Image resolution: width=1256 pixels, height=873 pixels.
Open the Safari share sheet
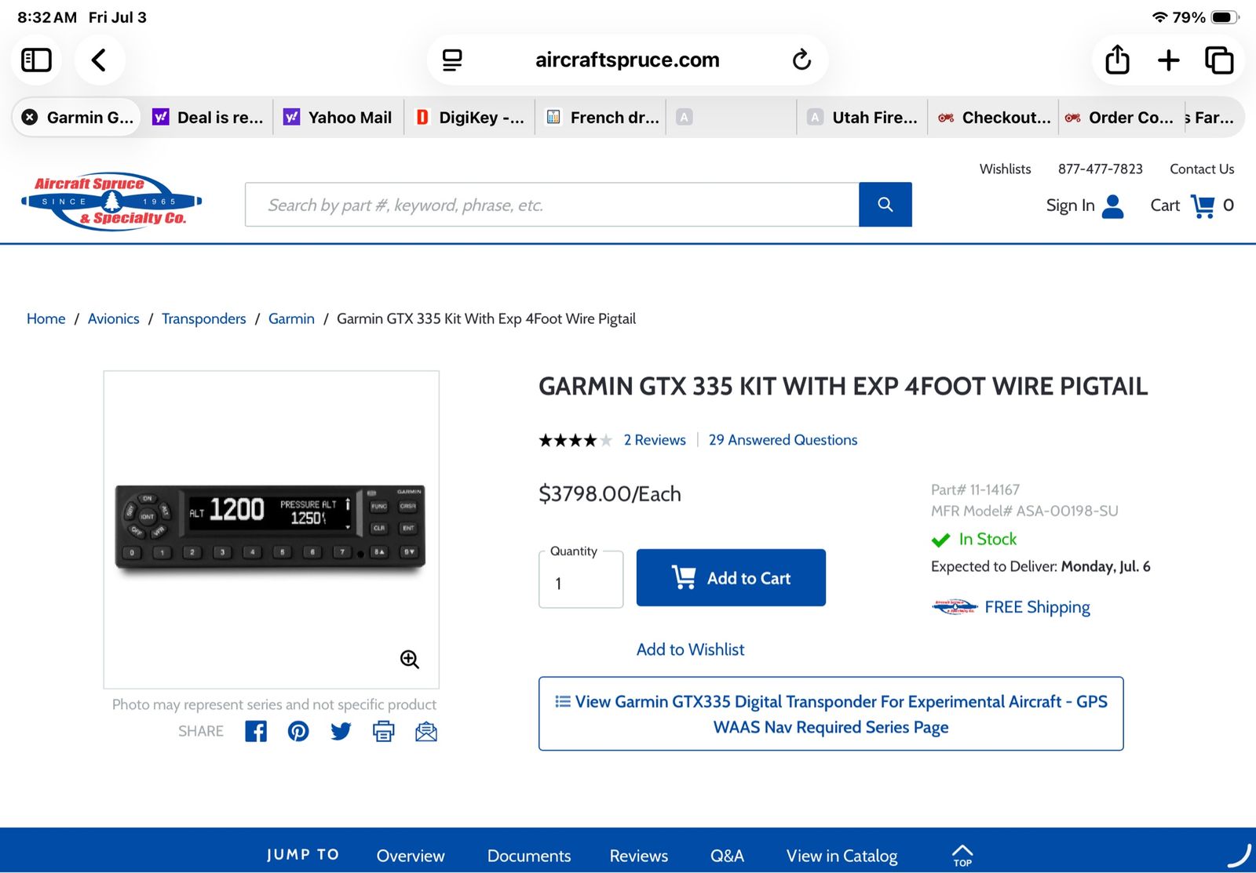point(1117,60)
